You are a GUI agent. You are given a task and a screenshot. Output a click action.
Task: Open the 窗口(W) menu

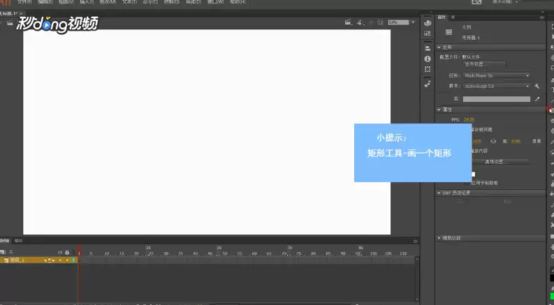click(216, 2)
